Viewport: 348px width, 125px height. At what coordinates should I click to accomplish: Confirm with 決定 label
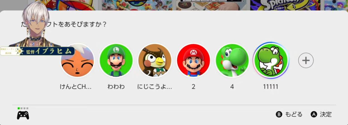click(x=326, y=114)
